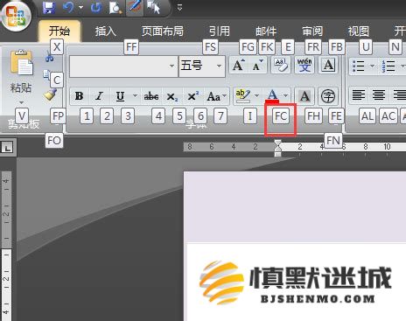Toggle Strikethrough formatting
This screenshot has height=321, width=406.
[151, 96]
